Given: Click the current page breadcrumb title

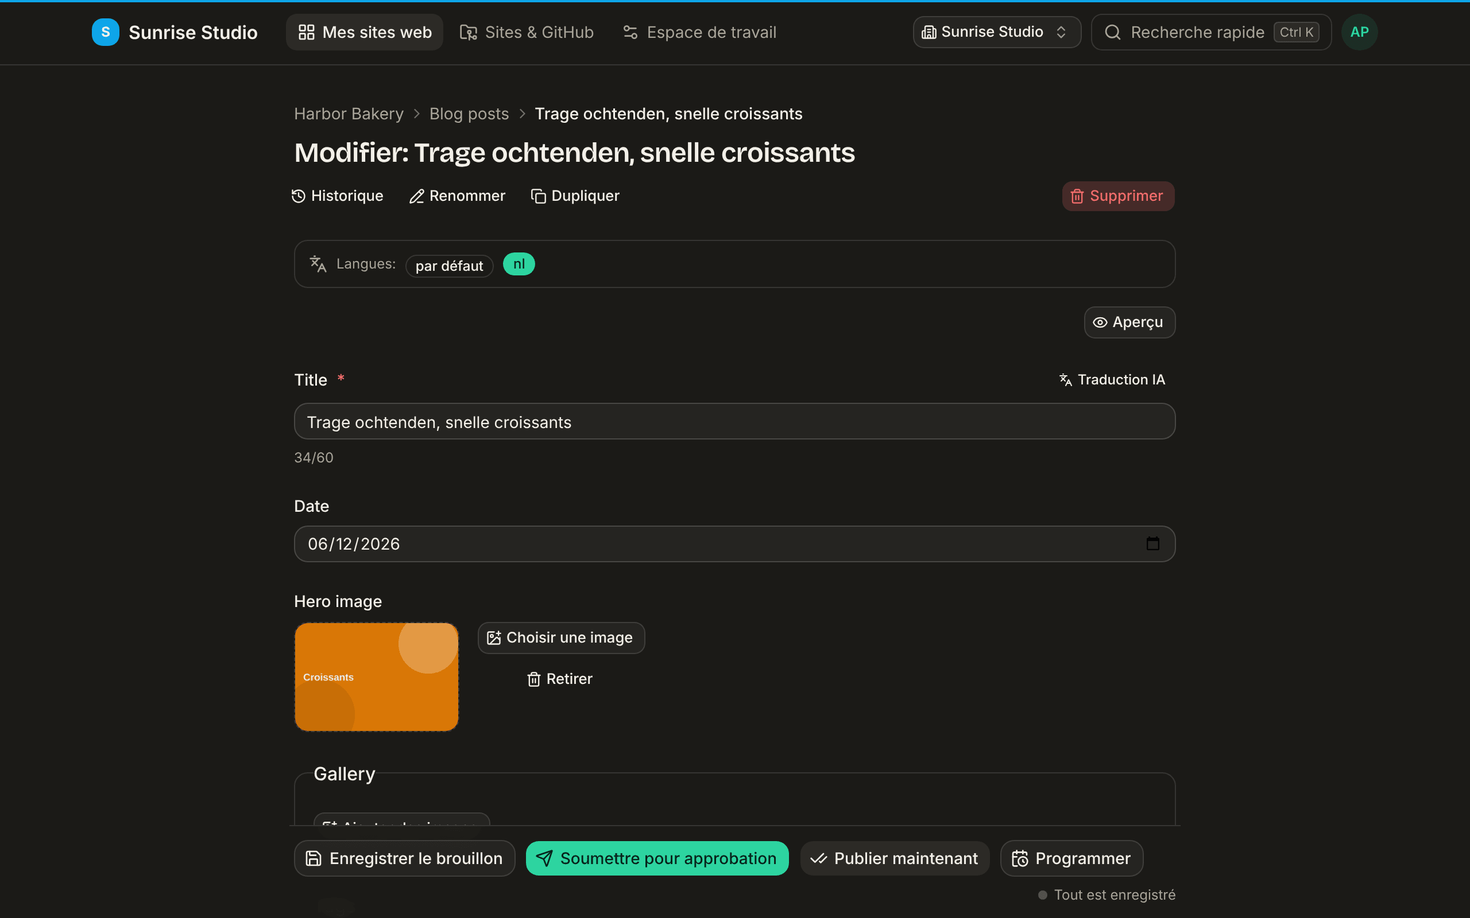Looking at the screenshot, I should 668,114.
